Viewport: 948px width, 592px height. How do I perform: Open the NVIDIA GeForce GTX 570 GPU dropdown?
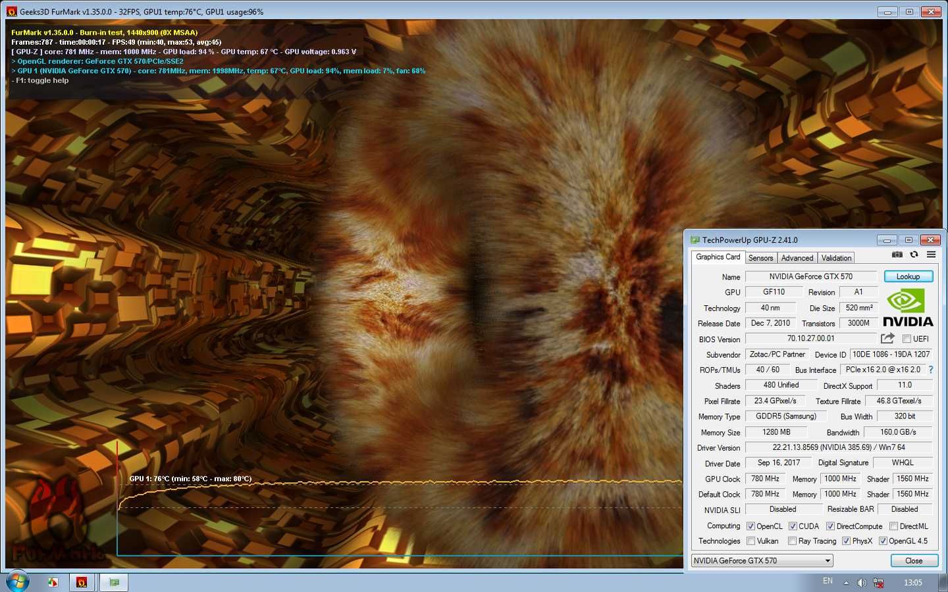(762, 560)
